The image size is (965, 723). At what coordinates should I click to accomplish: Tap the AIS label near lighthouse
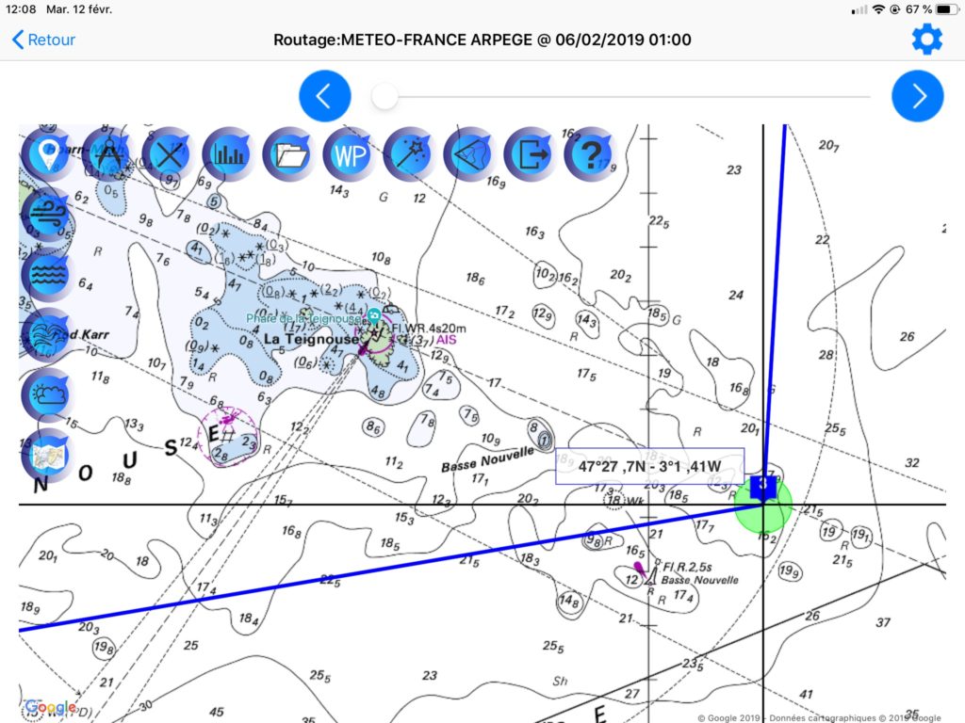point(446,340)
